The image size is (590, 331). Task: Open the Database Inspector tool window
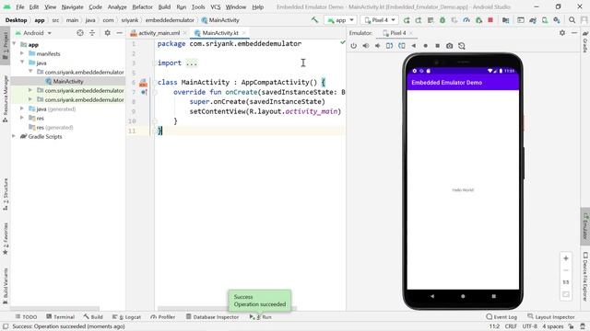(212, 317)
